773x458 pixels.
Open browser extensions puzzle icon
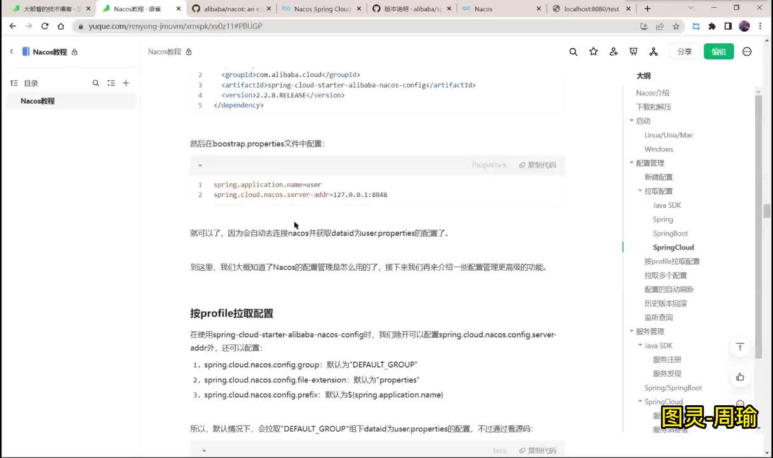(712, 26)
